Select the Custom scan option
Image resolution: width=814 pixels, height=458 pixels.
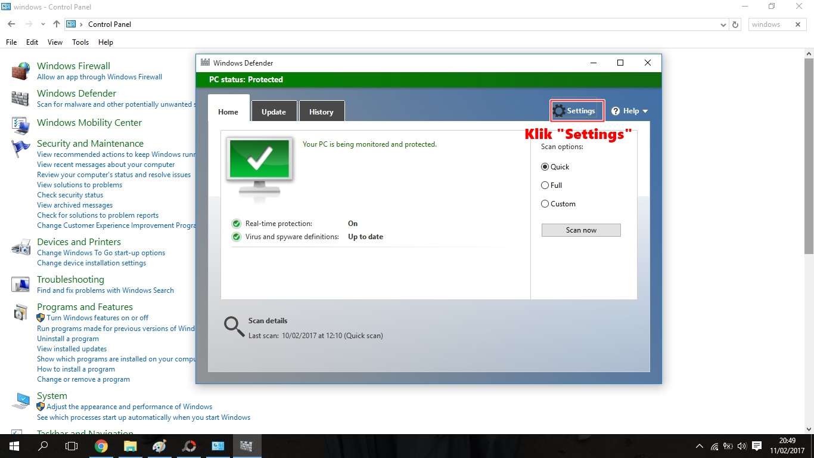[558, 204]
